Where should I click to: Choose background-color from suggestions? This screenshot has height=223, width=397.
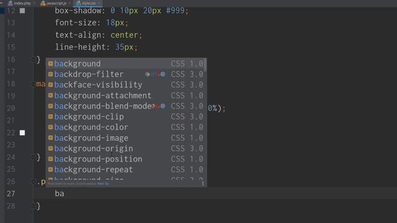pyautogui.click(x=125, y=127)
